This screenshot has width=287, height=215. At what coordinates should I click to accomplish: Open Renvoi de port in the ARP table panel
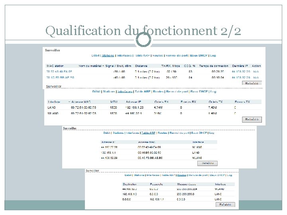click(x=179, y=133)
